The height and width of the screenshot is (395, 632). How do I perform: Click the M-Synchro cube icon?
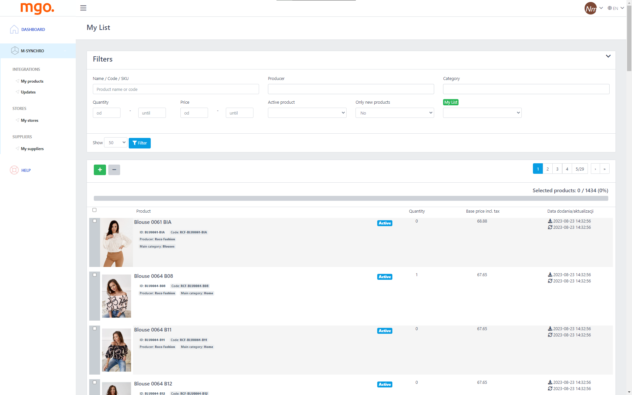[x=15, y=51]
